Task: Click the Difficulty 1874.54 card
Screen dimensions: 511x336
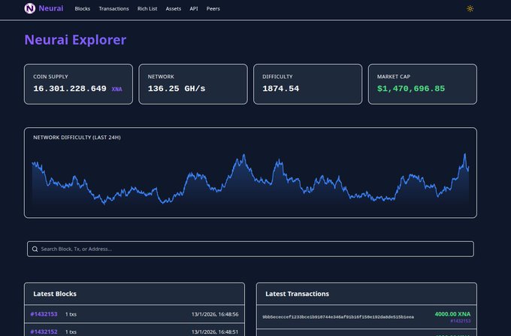Action: [x=307, y=83]
